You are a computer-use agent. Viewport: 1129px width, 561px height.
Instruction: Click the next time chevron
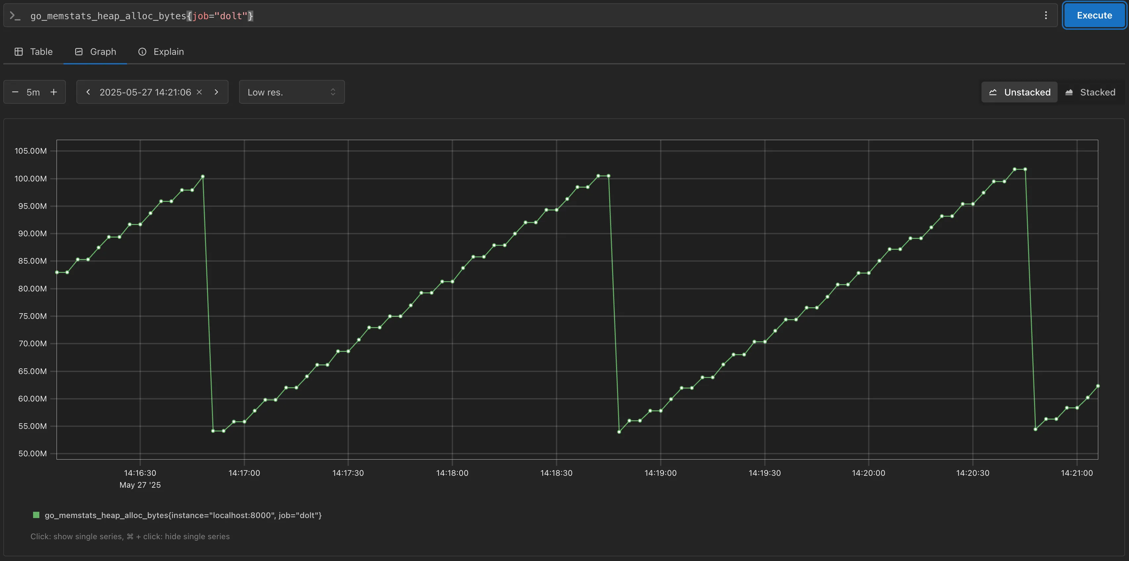click(x=217, y=92)
